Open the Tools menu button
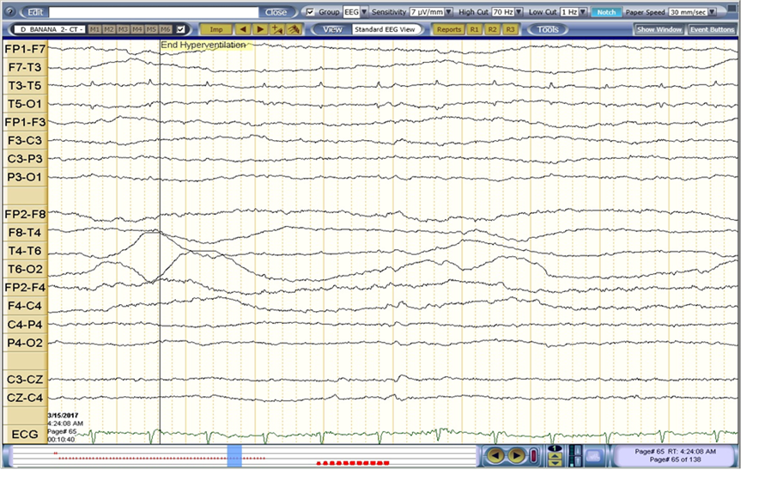This screenshot has width=771, height=494. pyautogui.click(x=548, y=29)
